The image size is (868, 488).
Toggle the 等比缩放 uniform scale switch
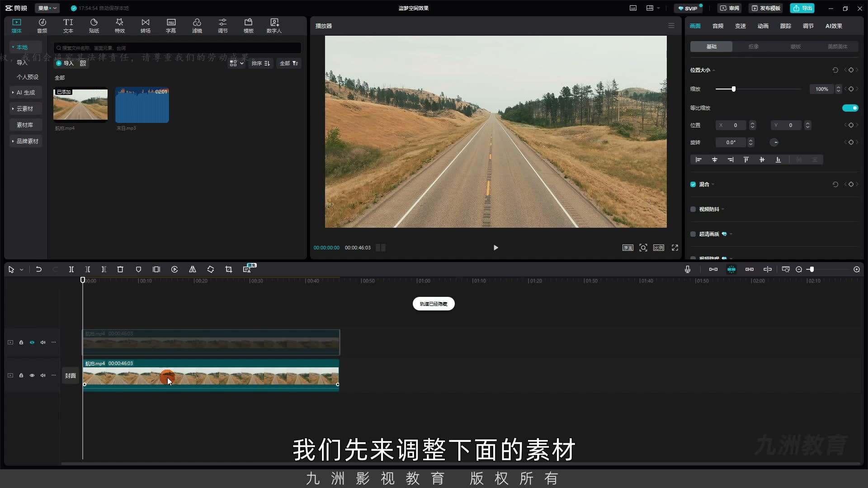point(850,108)
